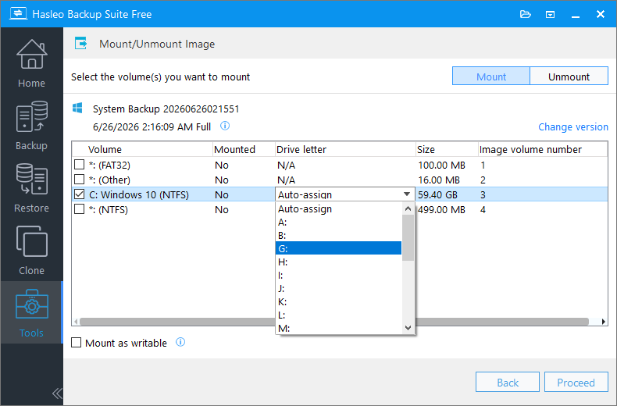Screen dimensions: 617x406
Task: Close the Hasleo Backup Suite window
Action: click(x=601, y=14)
